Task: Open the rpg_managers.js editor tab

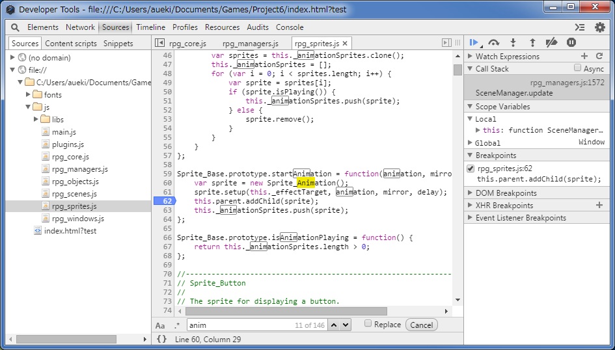Action: pyautogui.click(x=250, y=44)
